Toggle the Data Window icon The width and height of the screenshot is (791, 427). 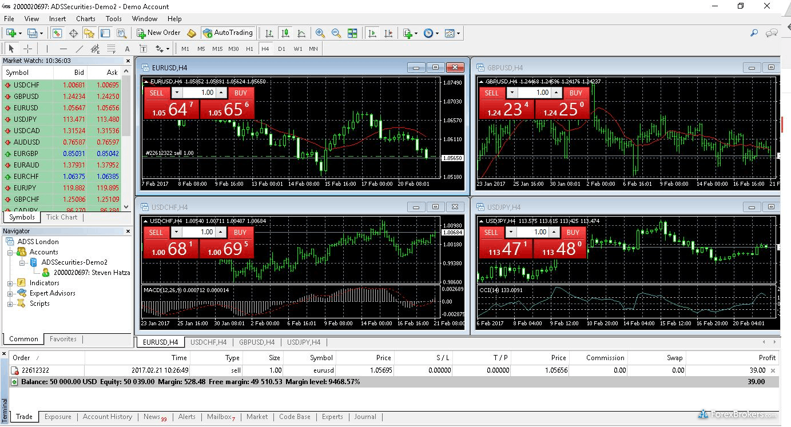(73, 33)
